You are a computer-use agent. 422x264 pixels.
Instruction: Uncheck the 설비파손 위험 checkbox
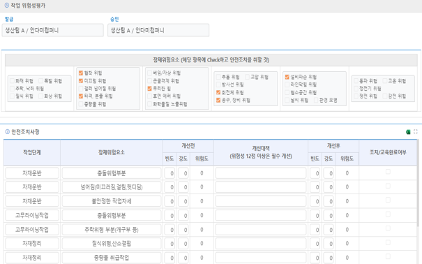click(x=287, y=77)
